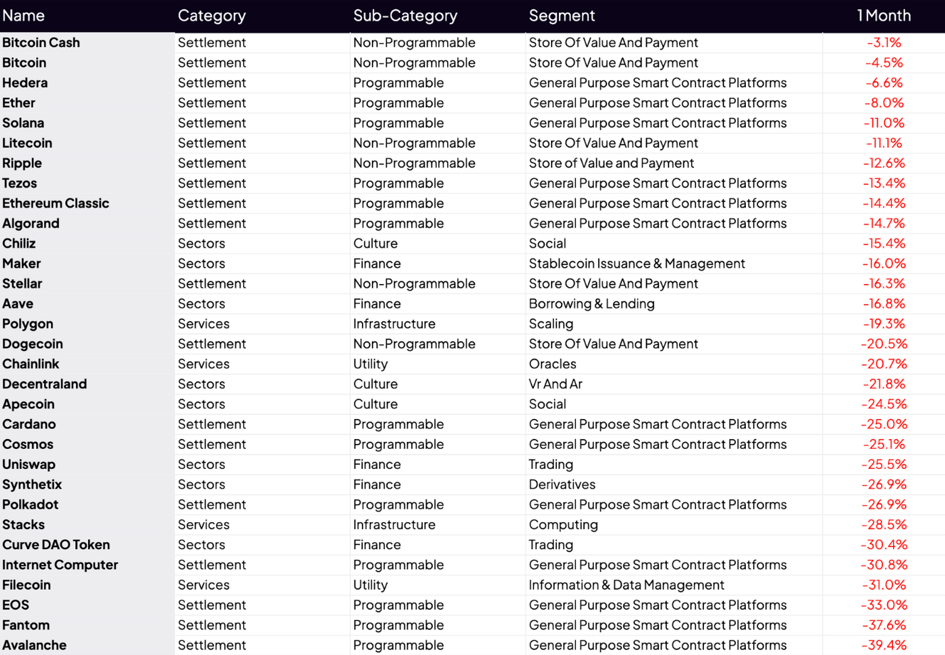
Task: Click the Category column header
Action: coord(212,16)
